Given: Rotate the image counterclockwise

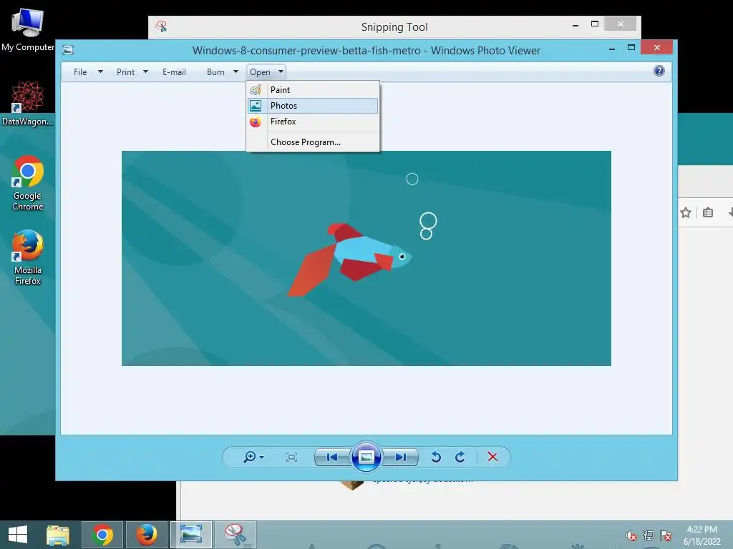Looking at the screenshot, I should click(436, 457).
